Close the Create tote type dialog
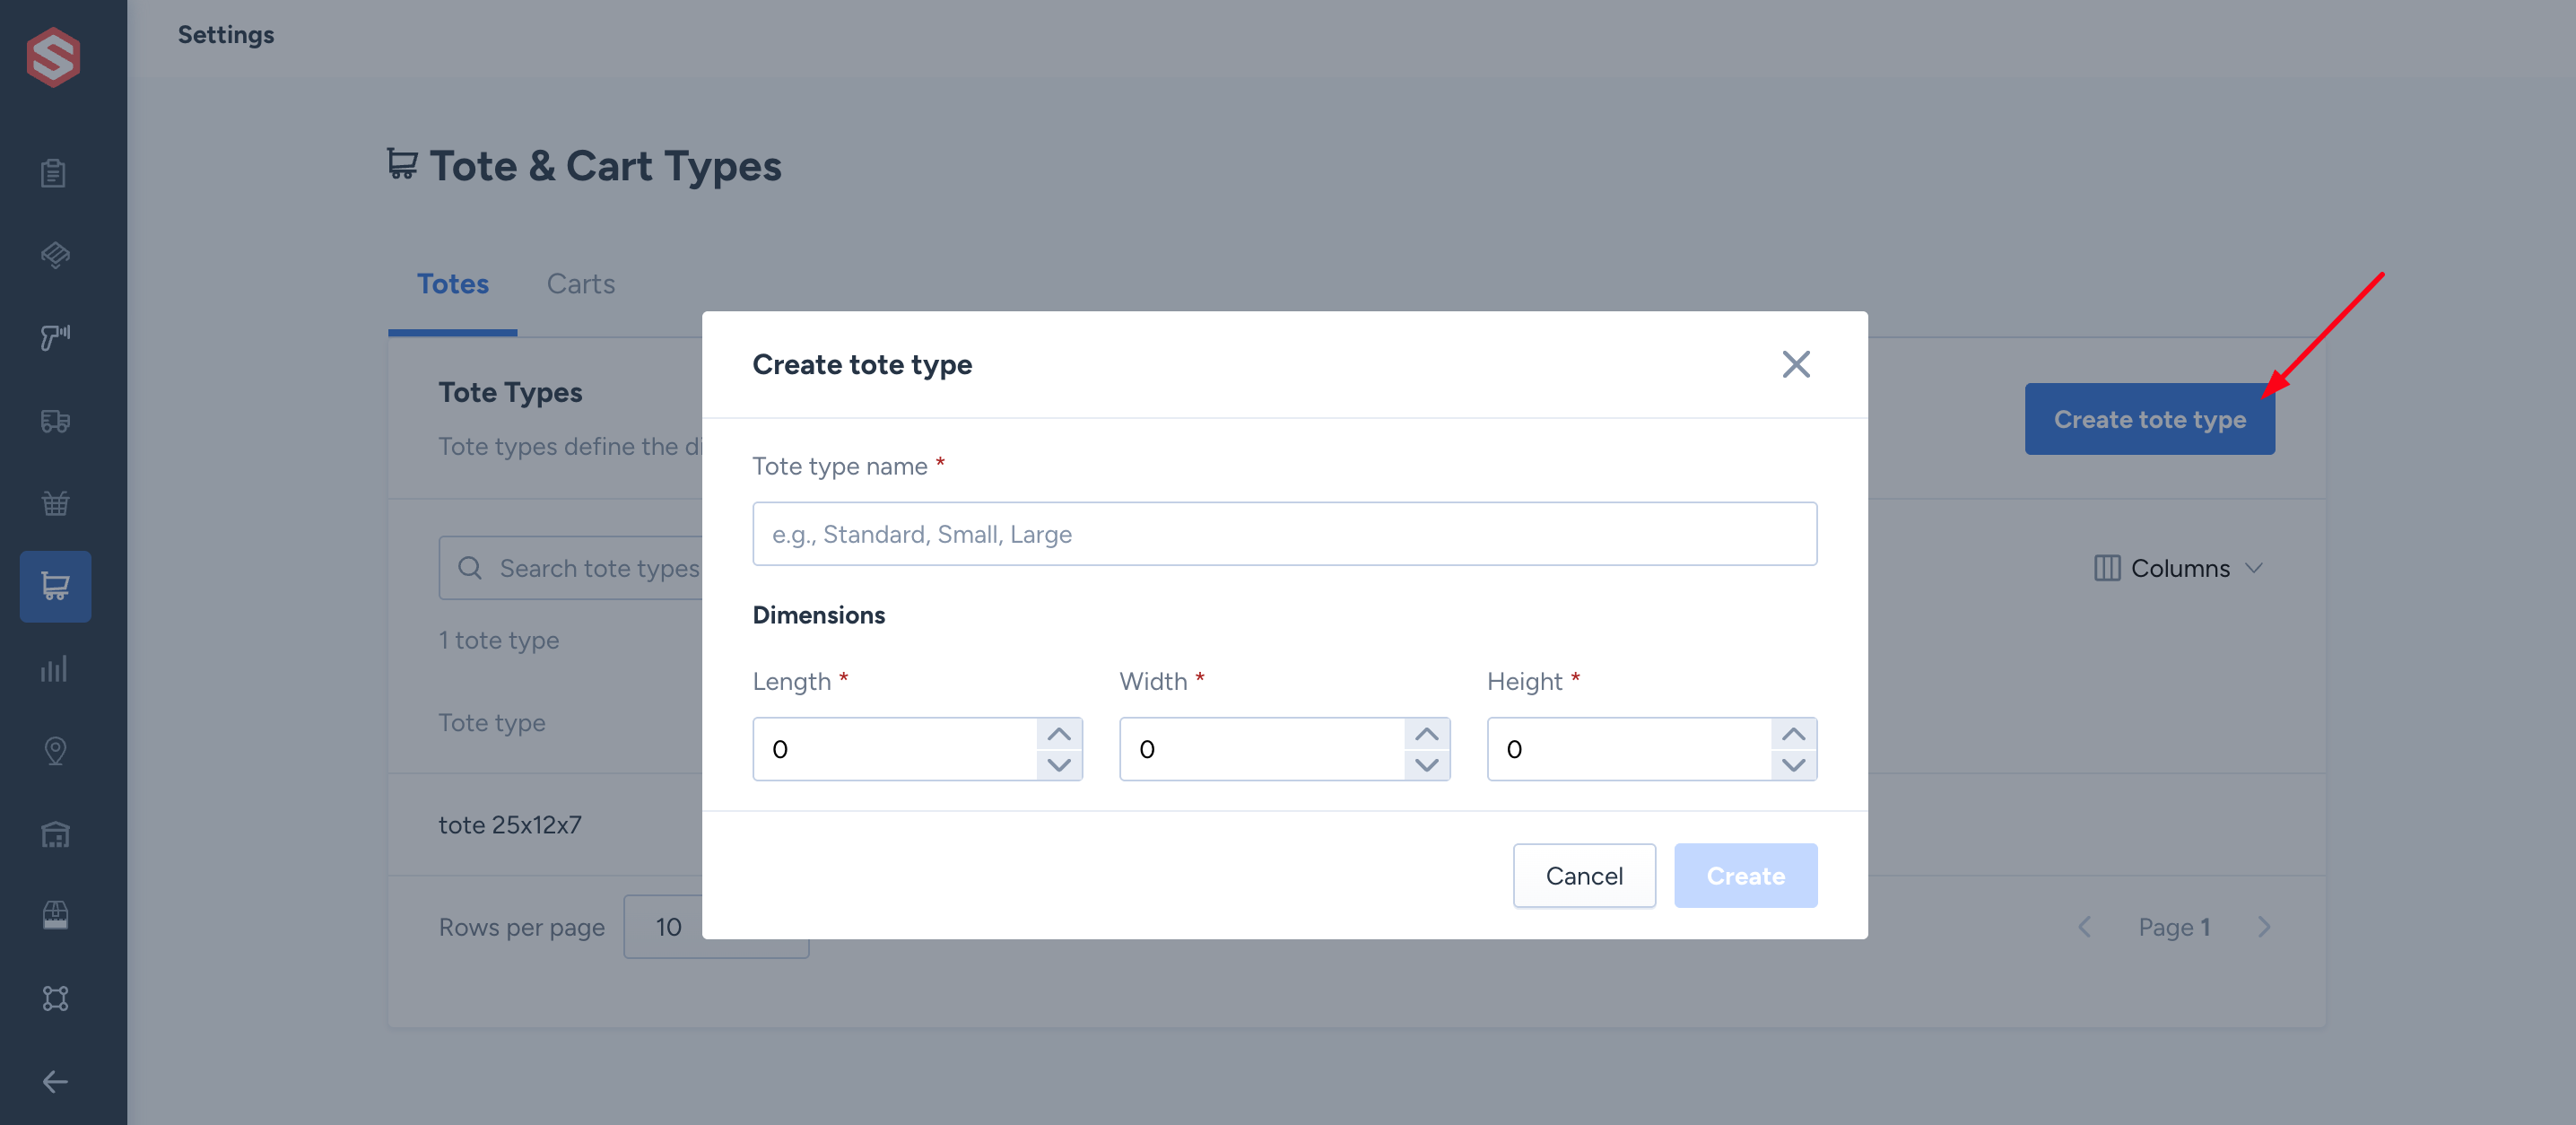2576x1125 pixels. tap(1796, 364)
